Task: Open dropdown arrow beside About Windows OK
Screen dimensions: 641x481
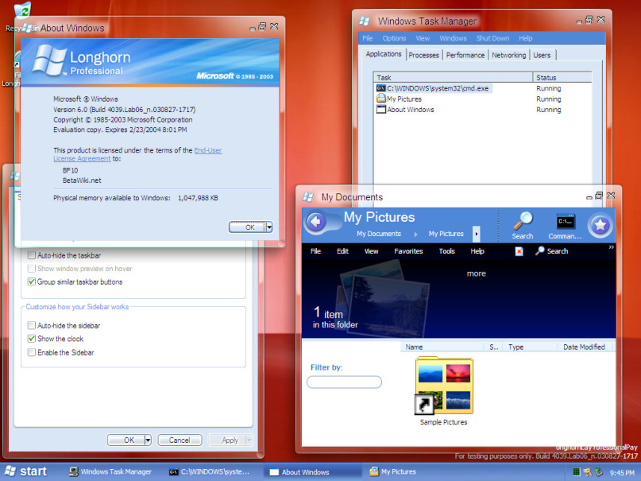Action: [x=269, y=227]
